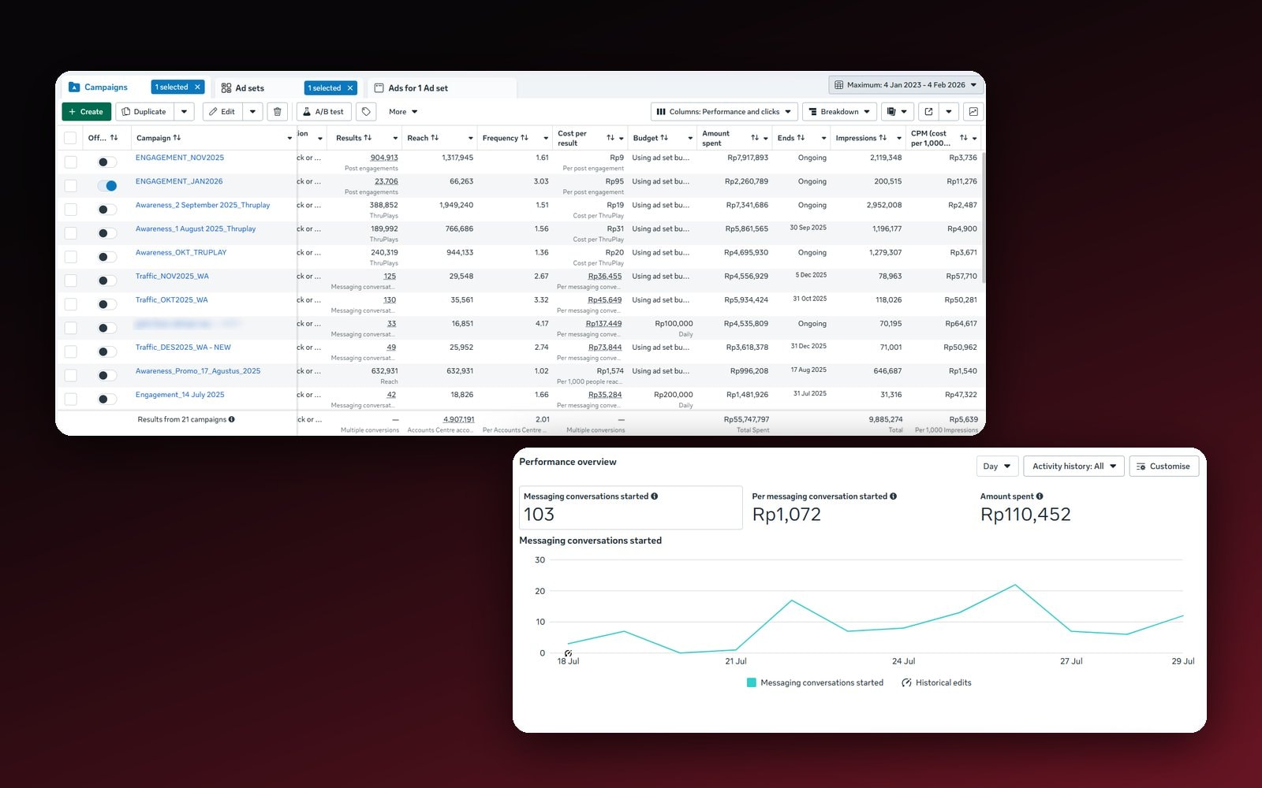Click the A/B test button
1262x788 pixels.
[x=324, y=112]
